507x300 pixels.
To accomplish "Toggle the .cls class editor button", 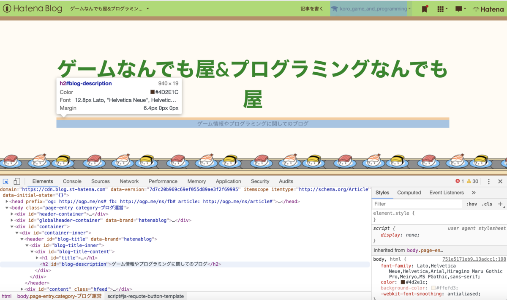I will (x=488, y=204).
